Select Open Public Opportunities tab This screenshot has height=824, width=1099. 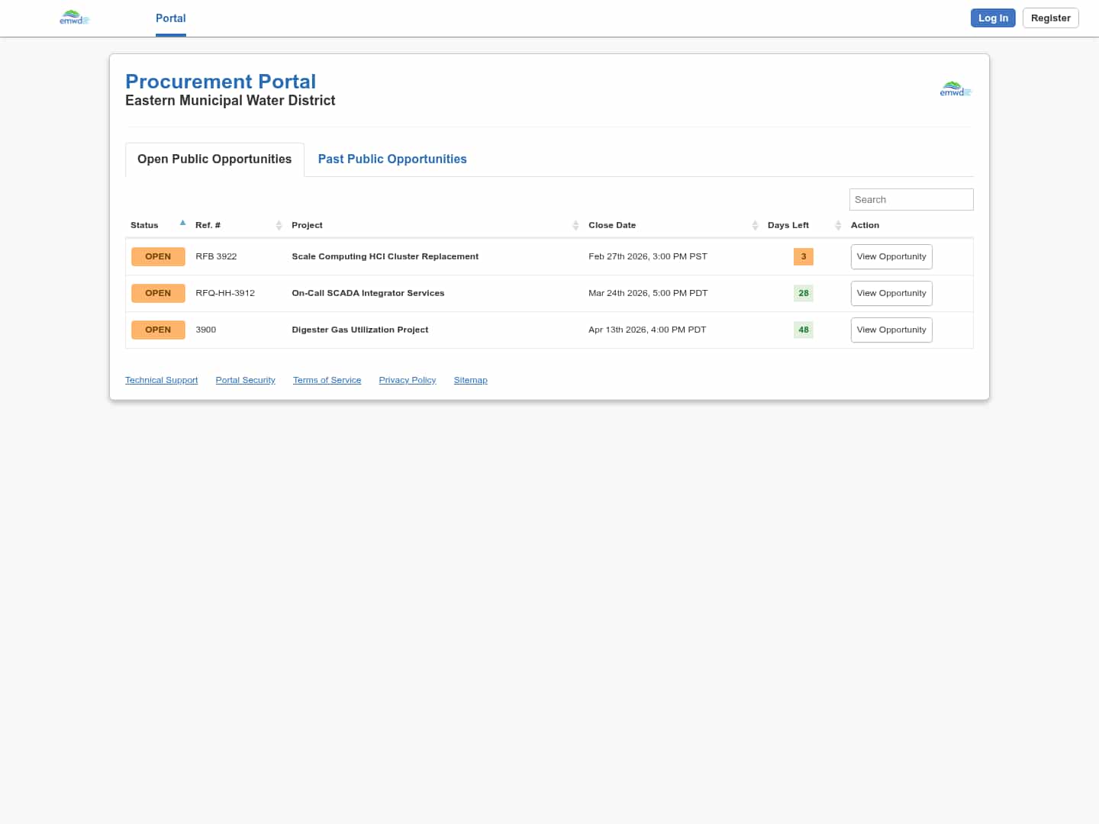click(x=214, y=159)
